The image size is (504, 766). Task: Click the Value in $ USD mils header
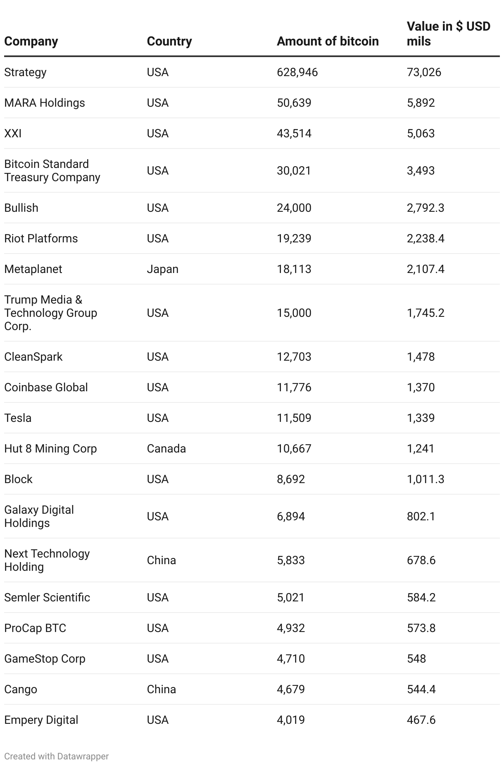pyautogui.click(x=448, y=34)
